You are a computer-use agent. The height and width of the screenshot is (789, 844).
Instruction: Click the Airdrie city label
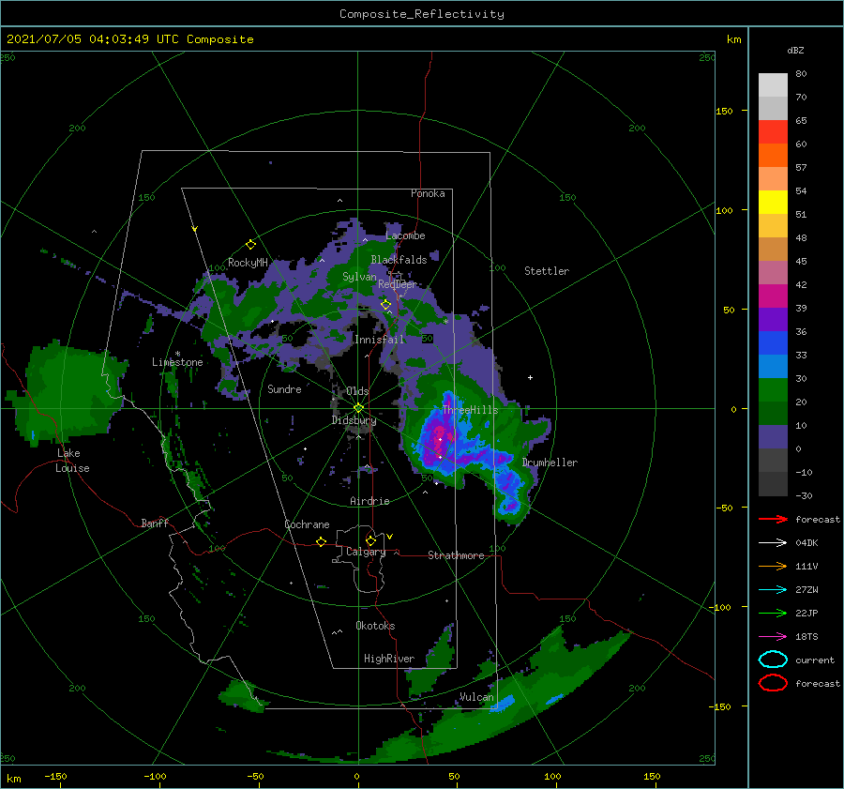point(369,501)
